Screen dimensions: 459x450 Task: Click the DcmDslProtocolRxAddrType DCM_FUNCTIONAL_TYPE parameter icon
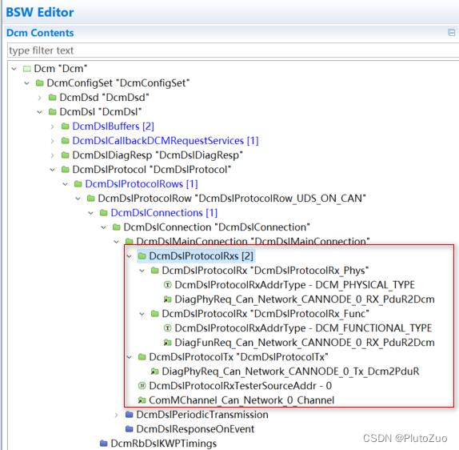tap(167, 327)
